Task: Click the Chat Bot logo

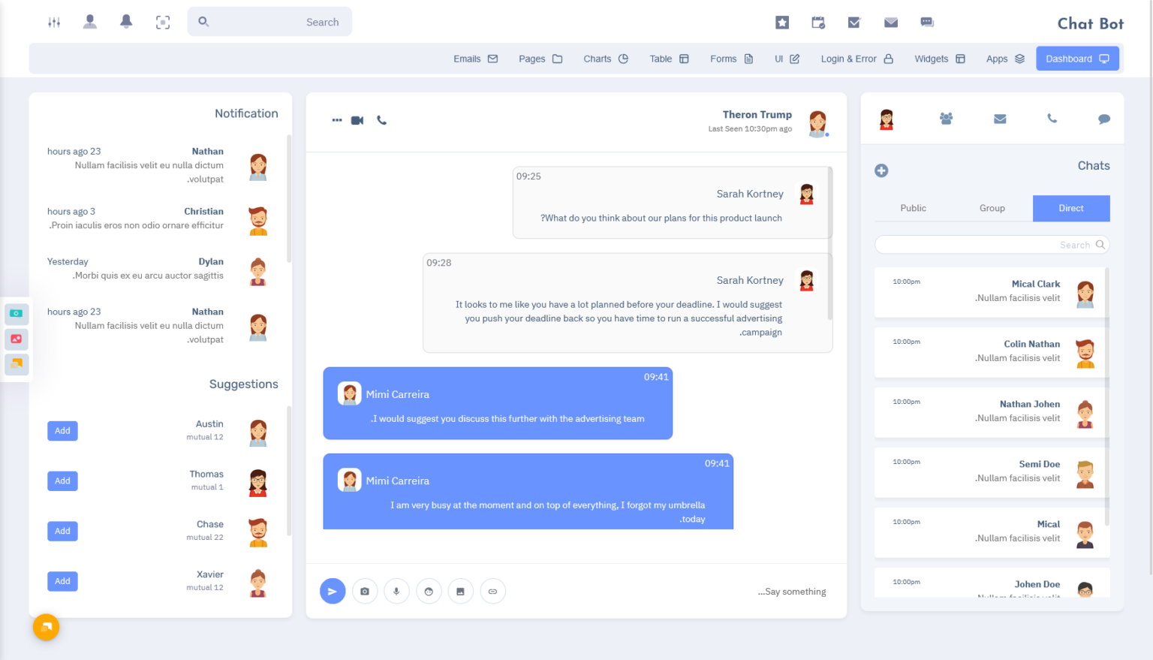Action: (x=1090, y=23)
